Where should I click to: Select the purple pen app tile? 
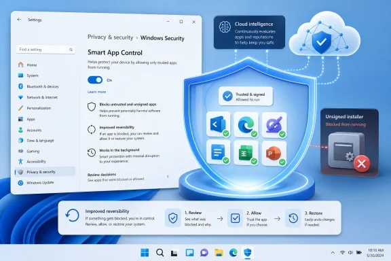(x=274, y=124)
